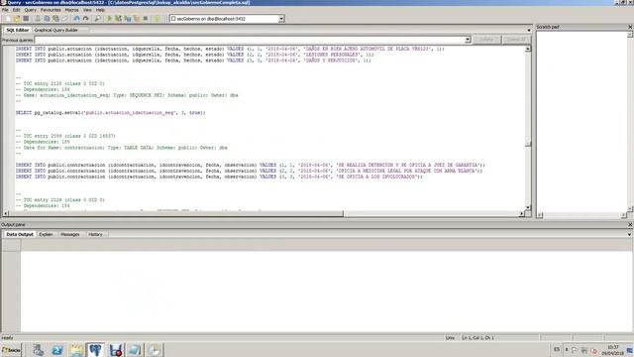
Task: Open the output pane tab list arrow
Action: (x=630, y=234)
